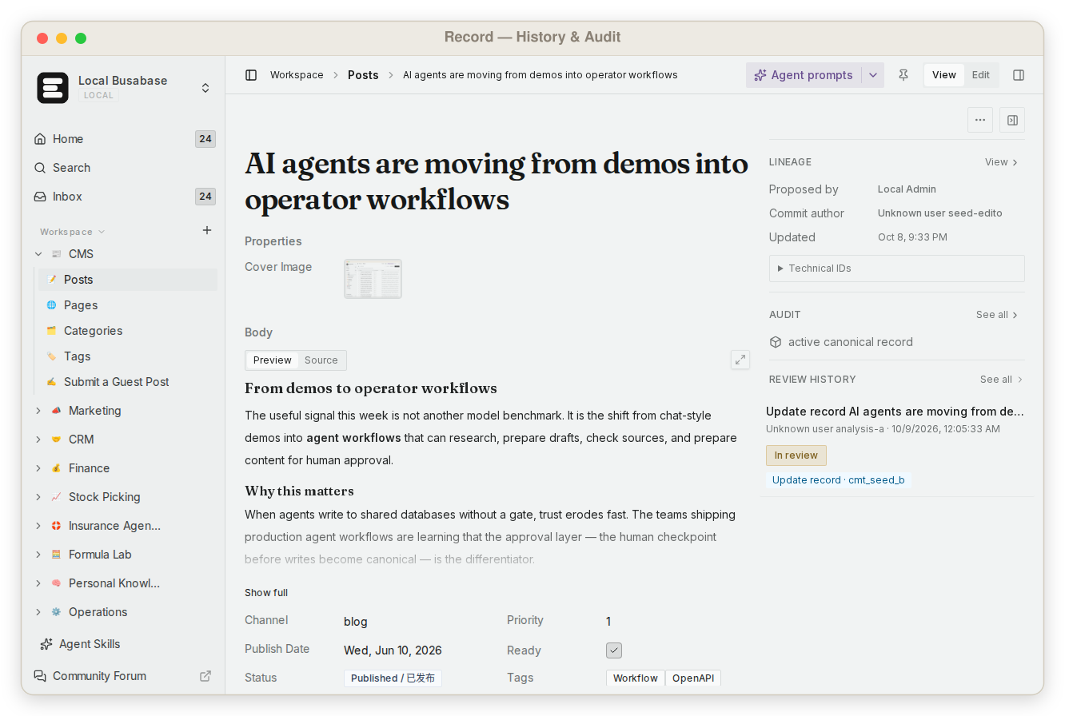Image resolution: width=1065 pixels, height=716 pixels.
Task: Open Home in the sidebar
Action: point(125,139)
